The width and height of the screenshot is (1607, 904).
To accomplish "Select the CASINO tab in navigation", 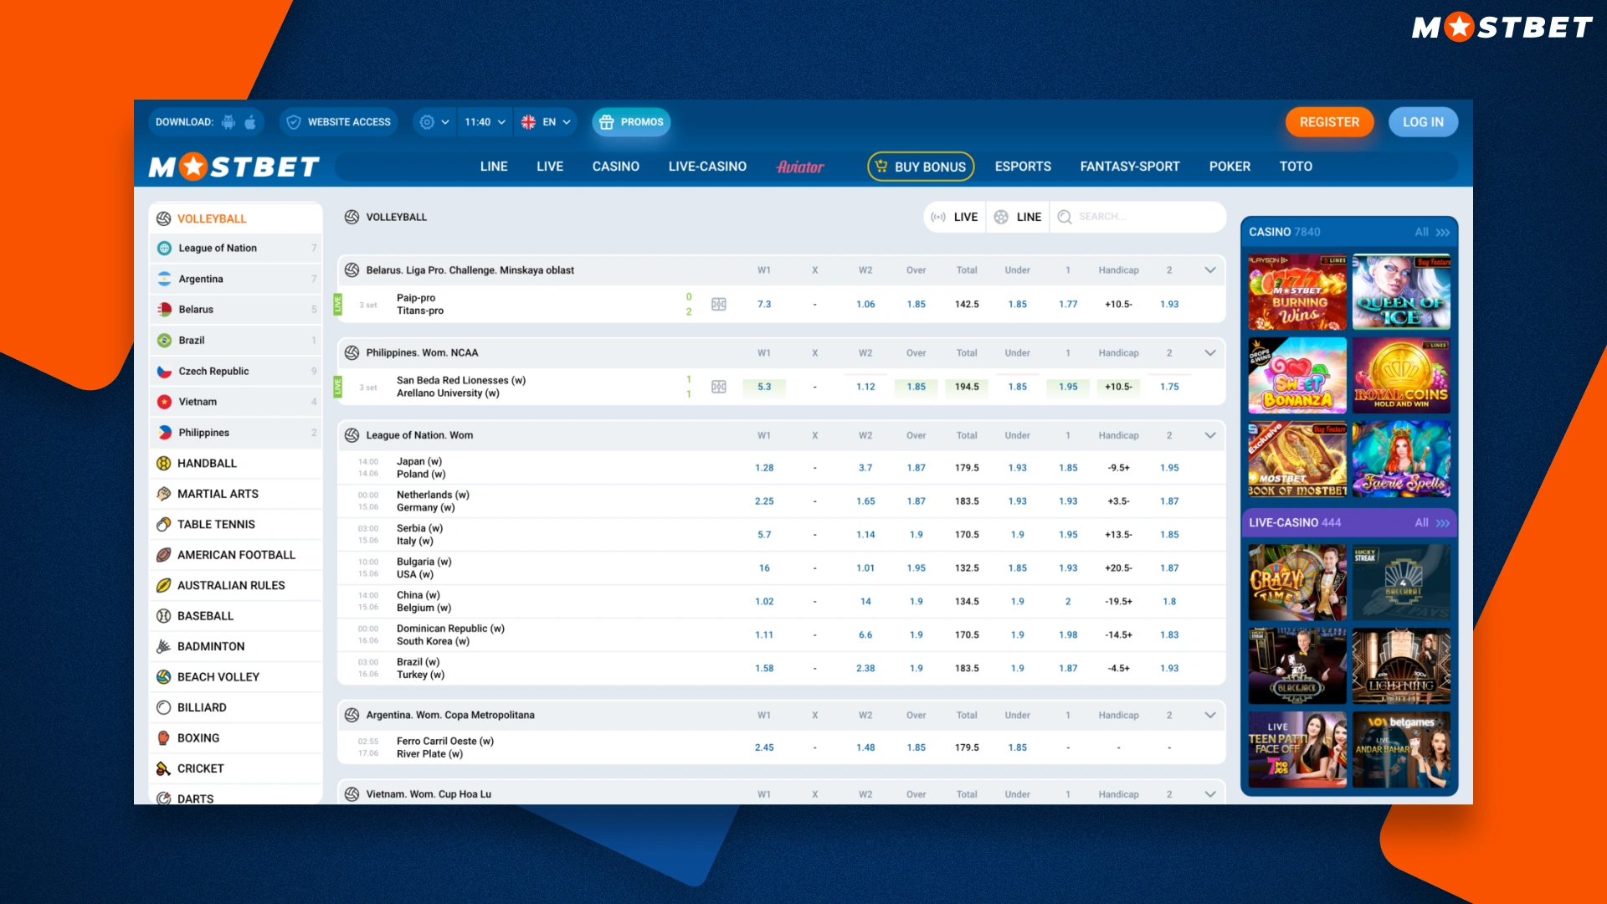I will pyautogui.click(x=616, y=166).
